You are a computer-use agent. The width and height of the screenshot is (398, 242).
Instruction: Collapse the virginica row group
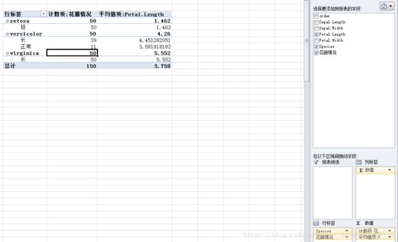click(7, 53)
